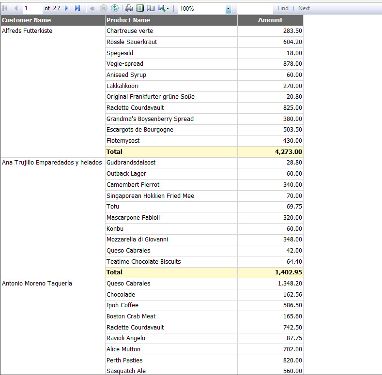Image resolution: width=382 pixels, height=375 pixels.
Task: Click the Sasquatch Ale product cell
Action: pos(171,371)
